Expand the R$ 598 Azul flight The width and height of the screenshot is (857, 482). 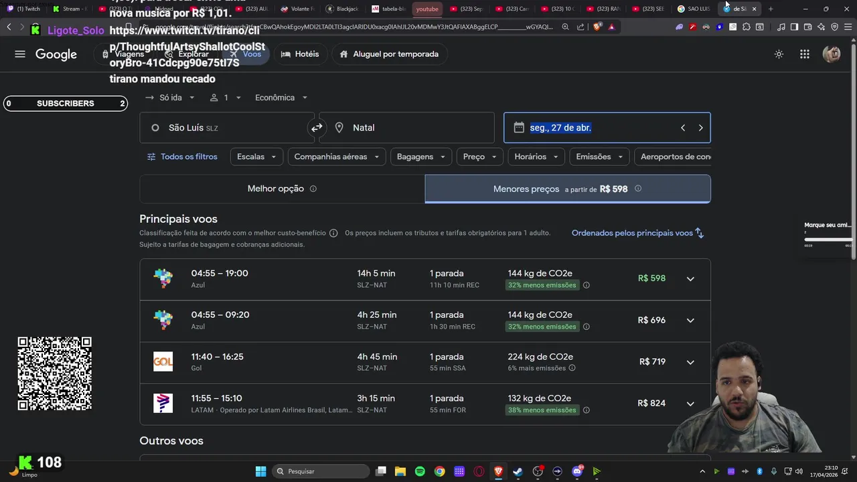coord(690,278)
